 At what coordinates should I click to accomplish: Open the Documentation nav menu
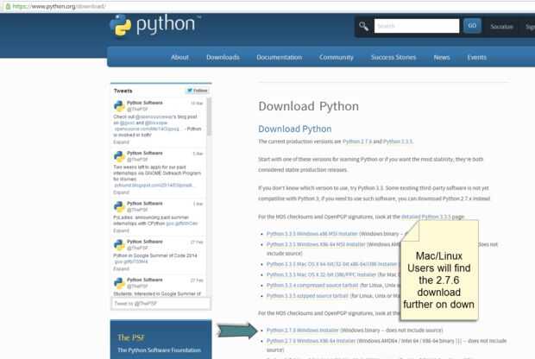pos(279,57)
